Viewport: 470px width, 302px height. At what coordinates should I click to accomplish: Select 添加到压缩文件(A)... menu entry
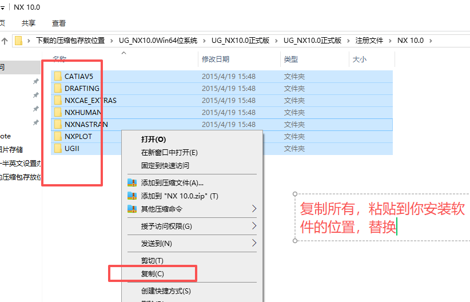click(x=192, y=183)
